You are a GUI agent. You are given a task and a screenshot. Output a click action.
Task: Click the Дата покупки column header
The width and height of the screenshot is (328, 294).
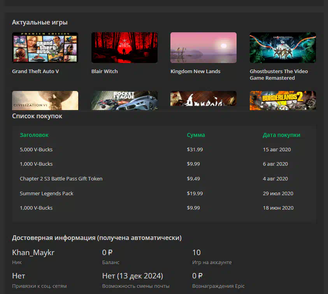click(x=282, y=135)
